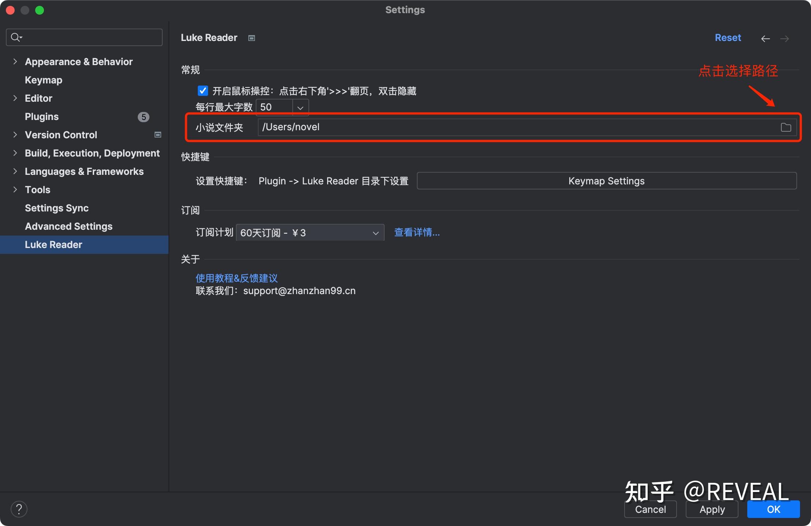Click the 查看详情 link
The height and width of the screenshot is (526, 811).
coord(416,233)
